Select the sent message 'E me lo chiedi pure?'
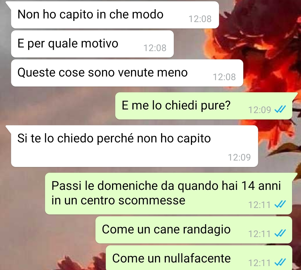This screenshot has width=301, height=270. tap(204, 106)
